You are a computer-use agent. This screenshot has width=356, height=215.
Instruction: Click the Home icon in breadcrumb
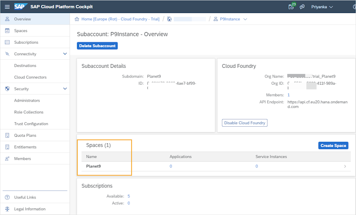(77, 19)
